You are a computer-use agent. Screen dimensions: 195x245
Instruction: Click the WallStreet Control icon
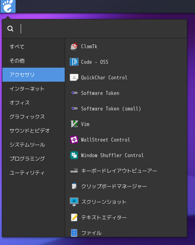pos(74,140)
